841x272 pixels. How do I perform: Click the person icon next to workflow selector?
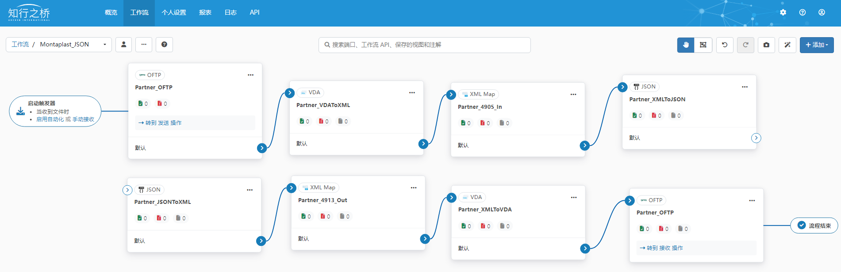tap(124, 44)
